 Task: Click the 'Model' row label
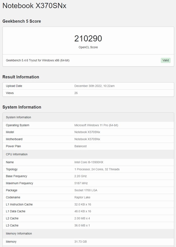point(10,132)
